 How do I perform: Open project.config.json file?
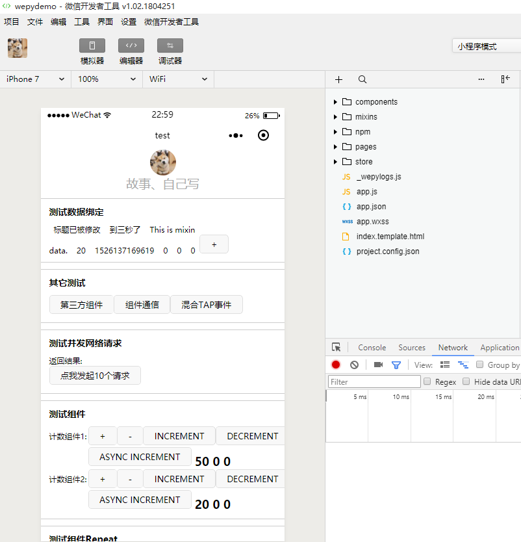pyautogui.click(x=388, y=252)
